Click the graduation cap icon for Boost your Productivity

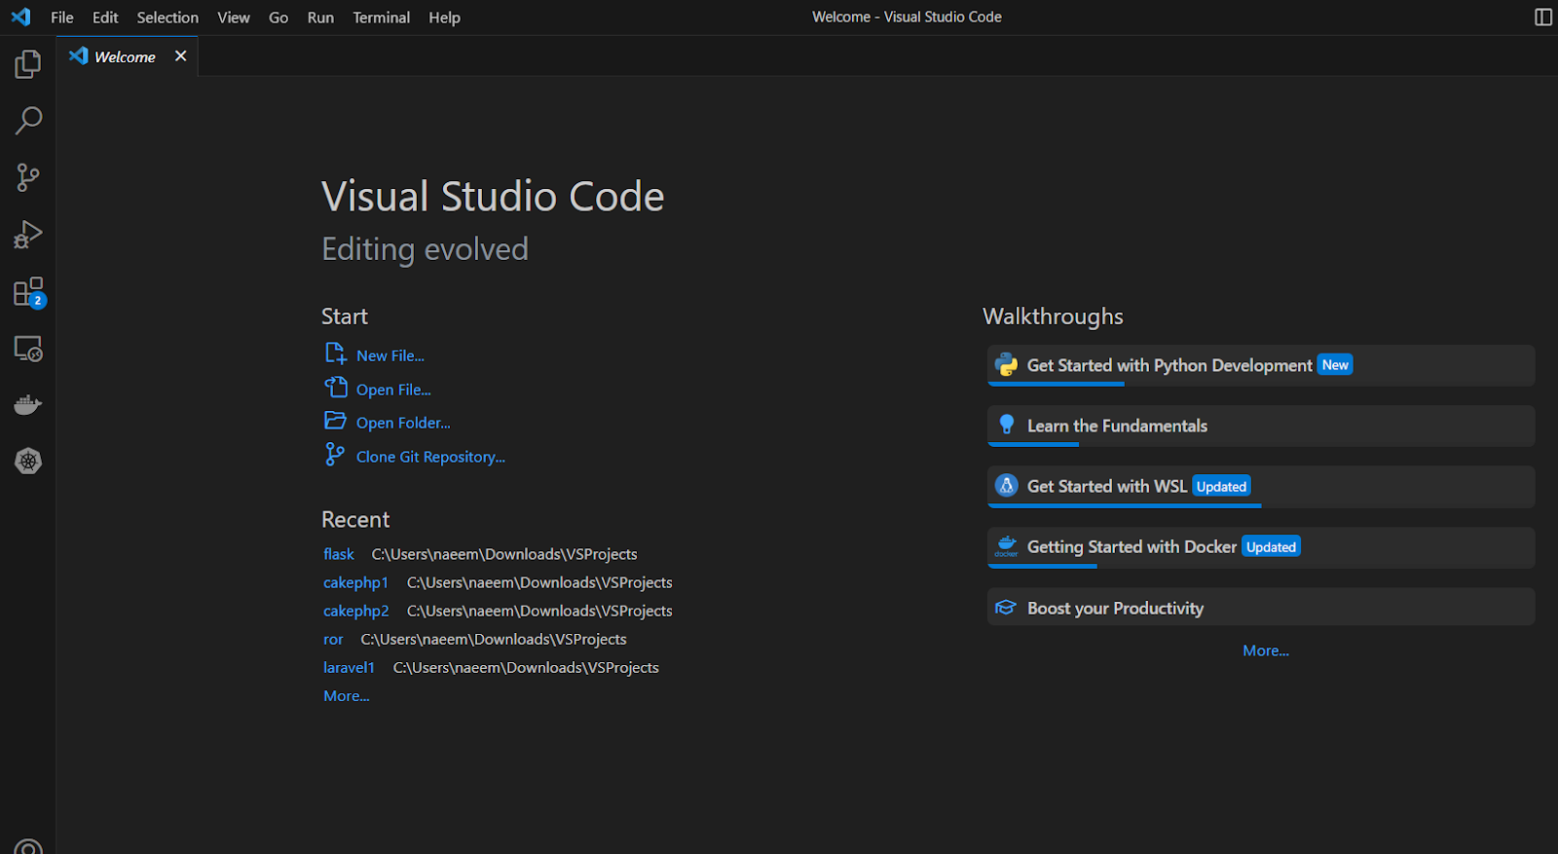coord(1006,608)
